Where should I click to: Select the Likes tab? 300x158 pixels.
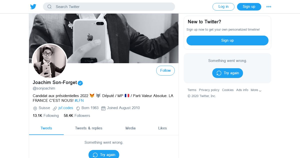[x=162, y=128]
